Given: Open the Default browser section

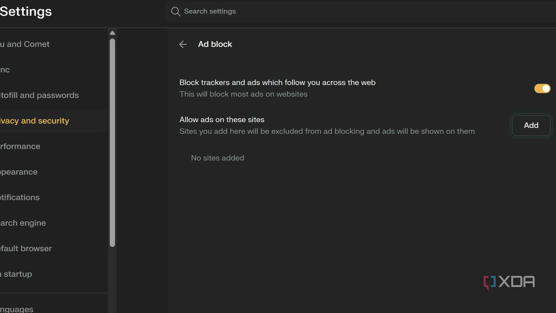Looking at the screenshot, I should coord(26,249).
